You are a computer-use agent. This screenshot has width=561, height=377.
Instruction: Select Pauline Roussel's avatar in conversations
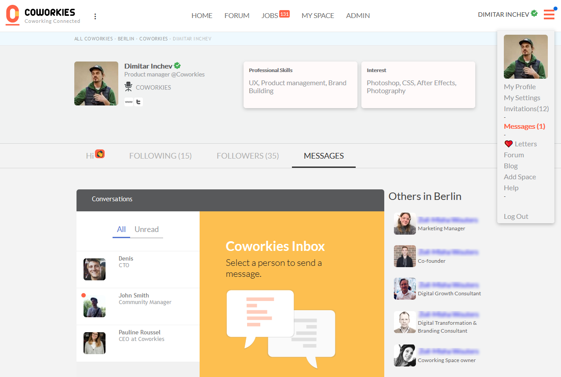coord(95,343)
